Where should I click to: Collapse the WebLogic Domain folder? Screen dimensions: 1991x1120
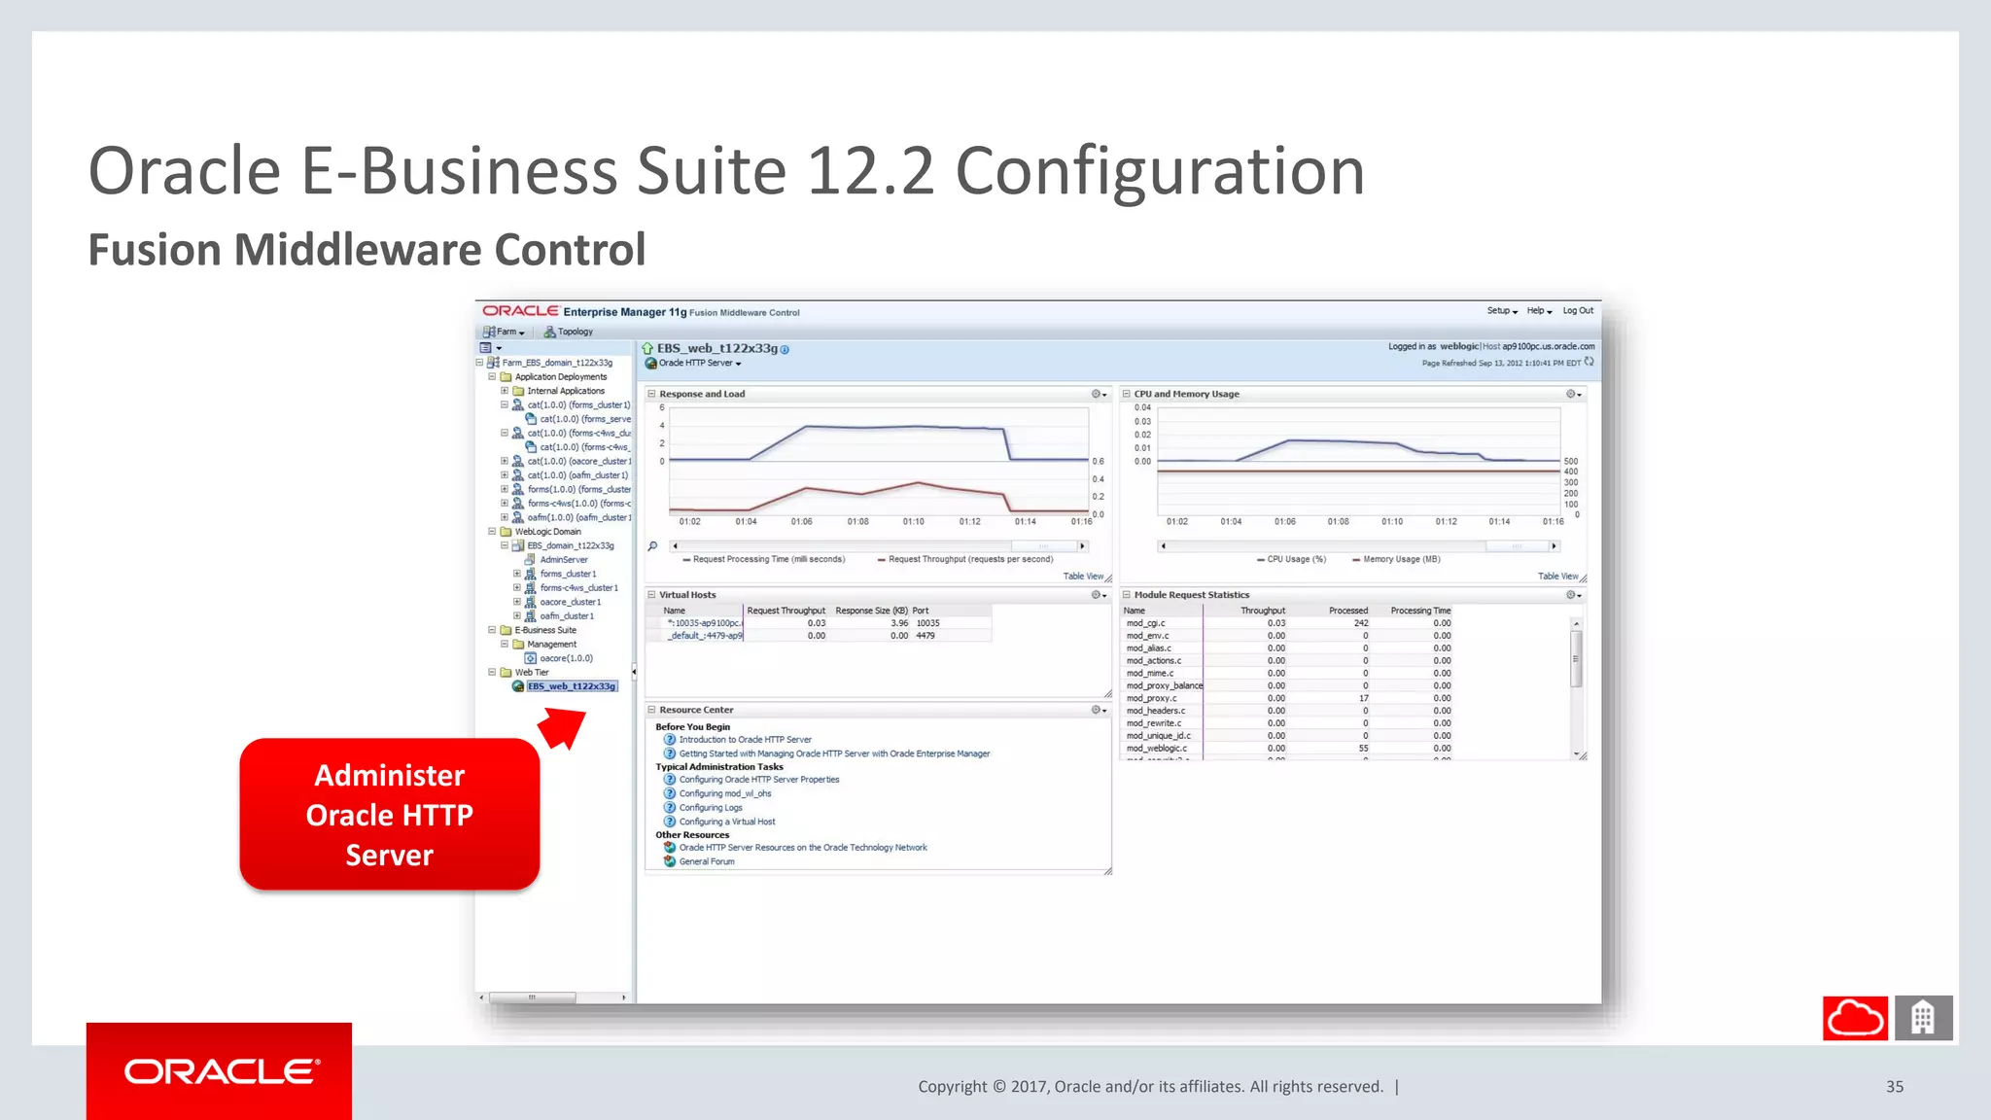[492, 532]
